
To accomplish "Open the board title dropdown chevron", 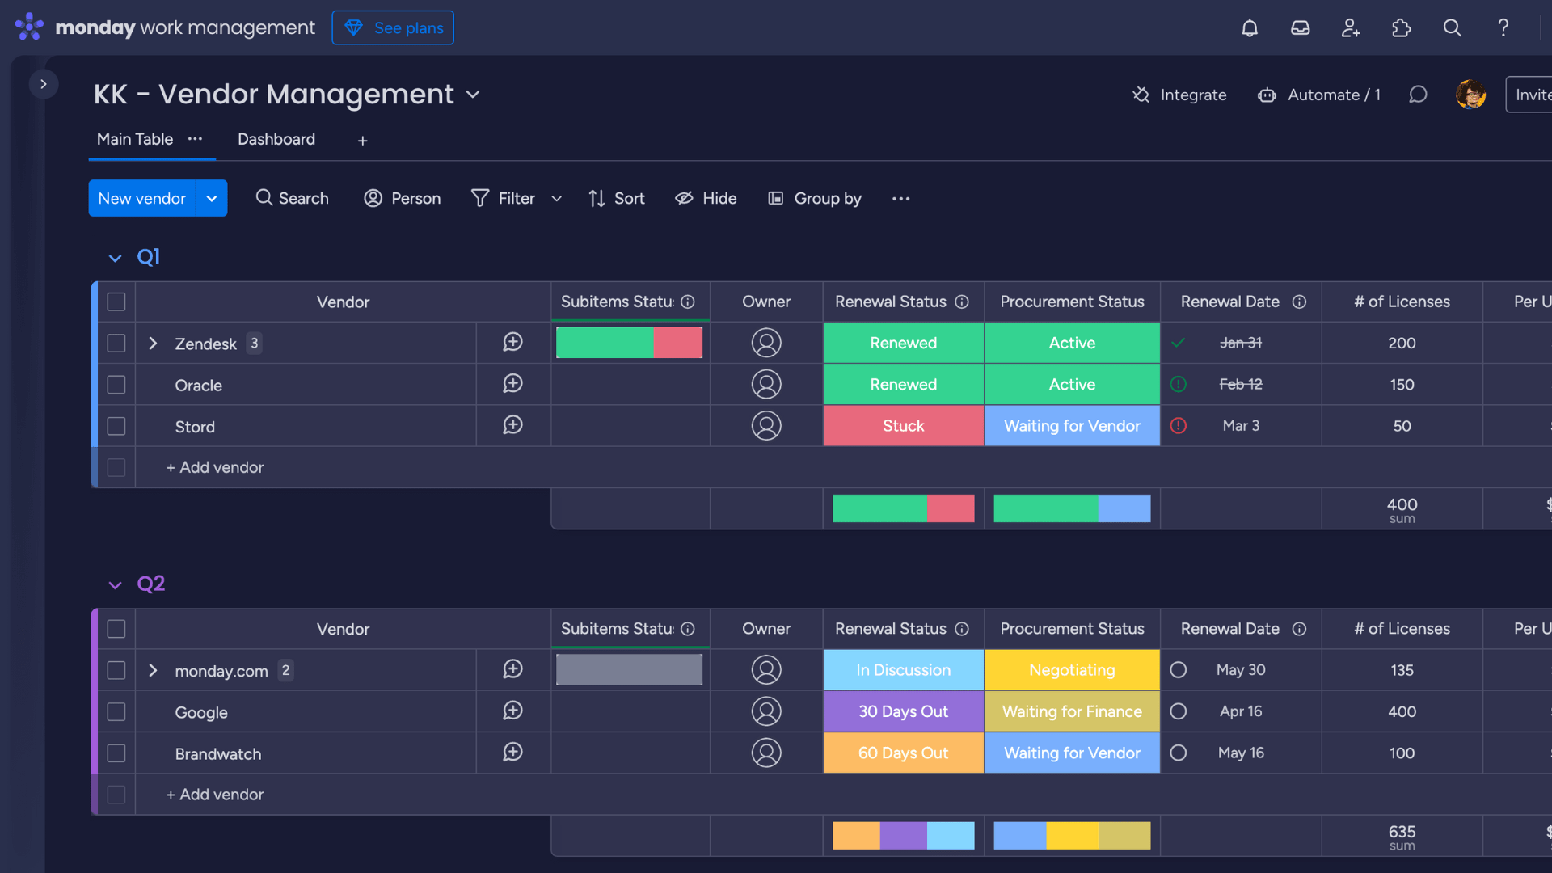I will 473,95.
